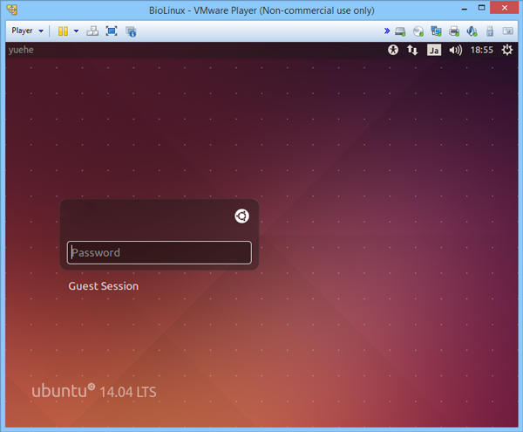
Task: Open the accessibility menu in Ubuntu panel
Action: [x=393, y=50]
